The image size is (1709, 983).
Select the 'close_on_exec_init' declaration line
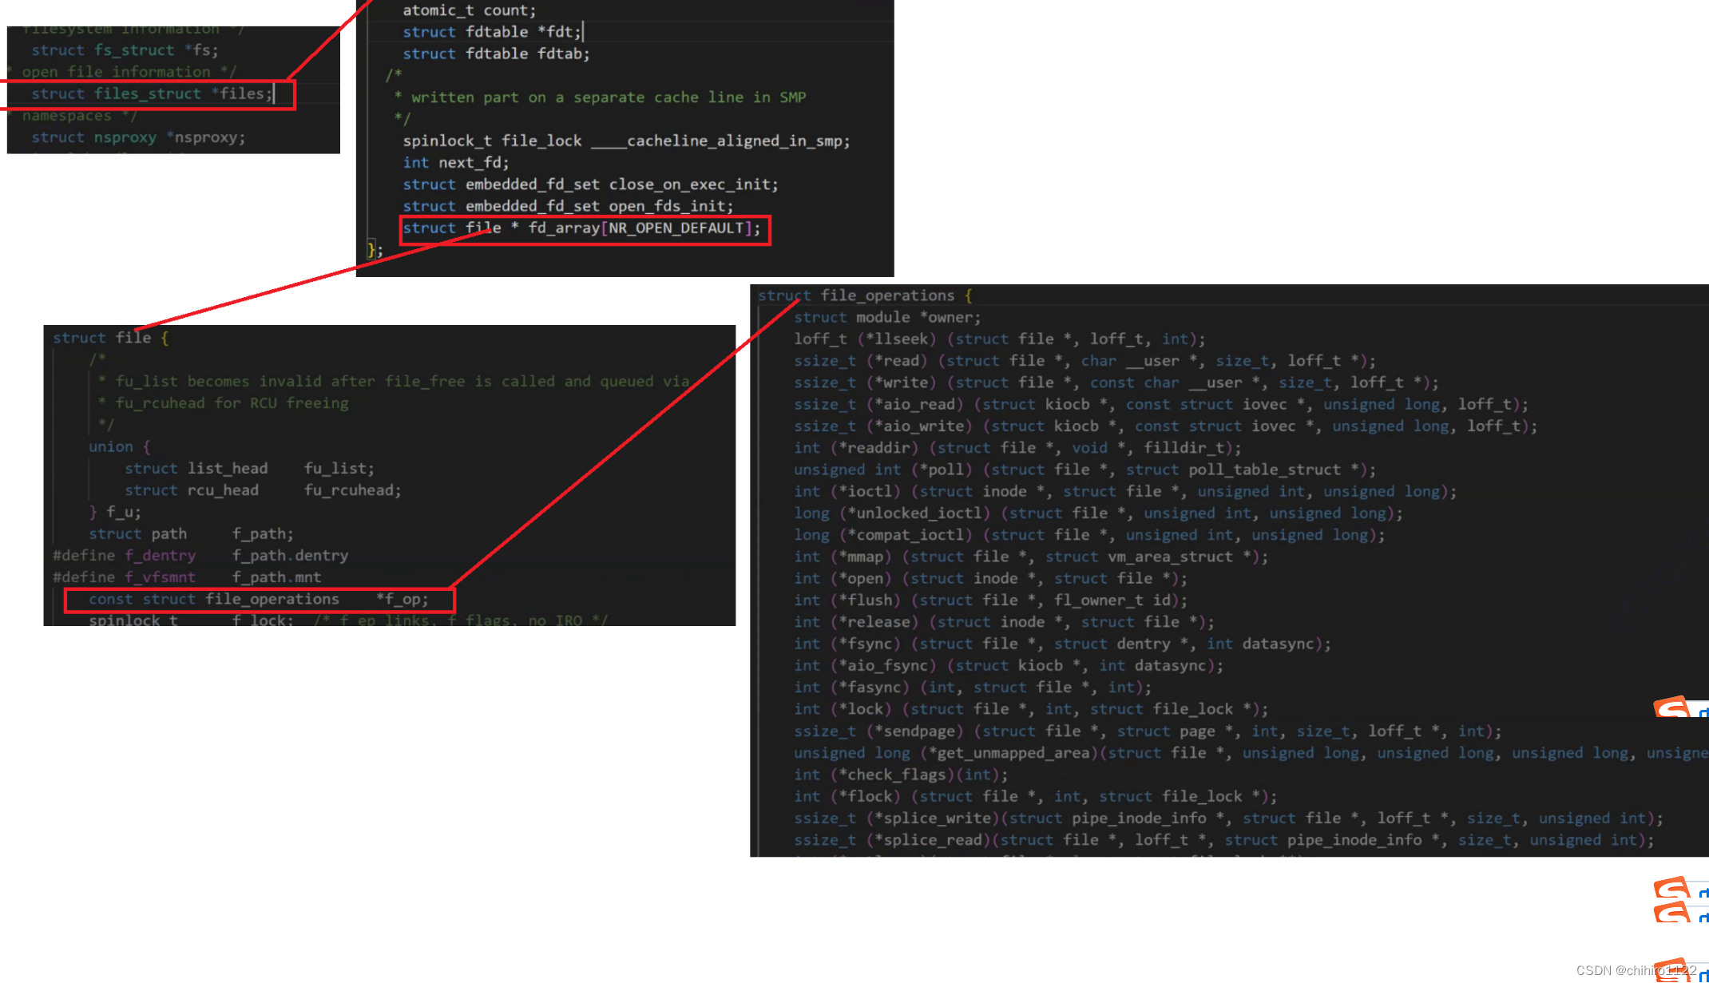tap(590, 184)
